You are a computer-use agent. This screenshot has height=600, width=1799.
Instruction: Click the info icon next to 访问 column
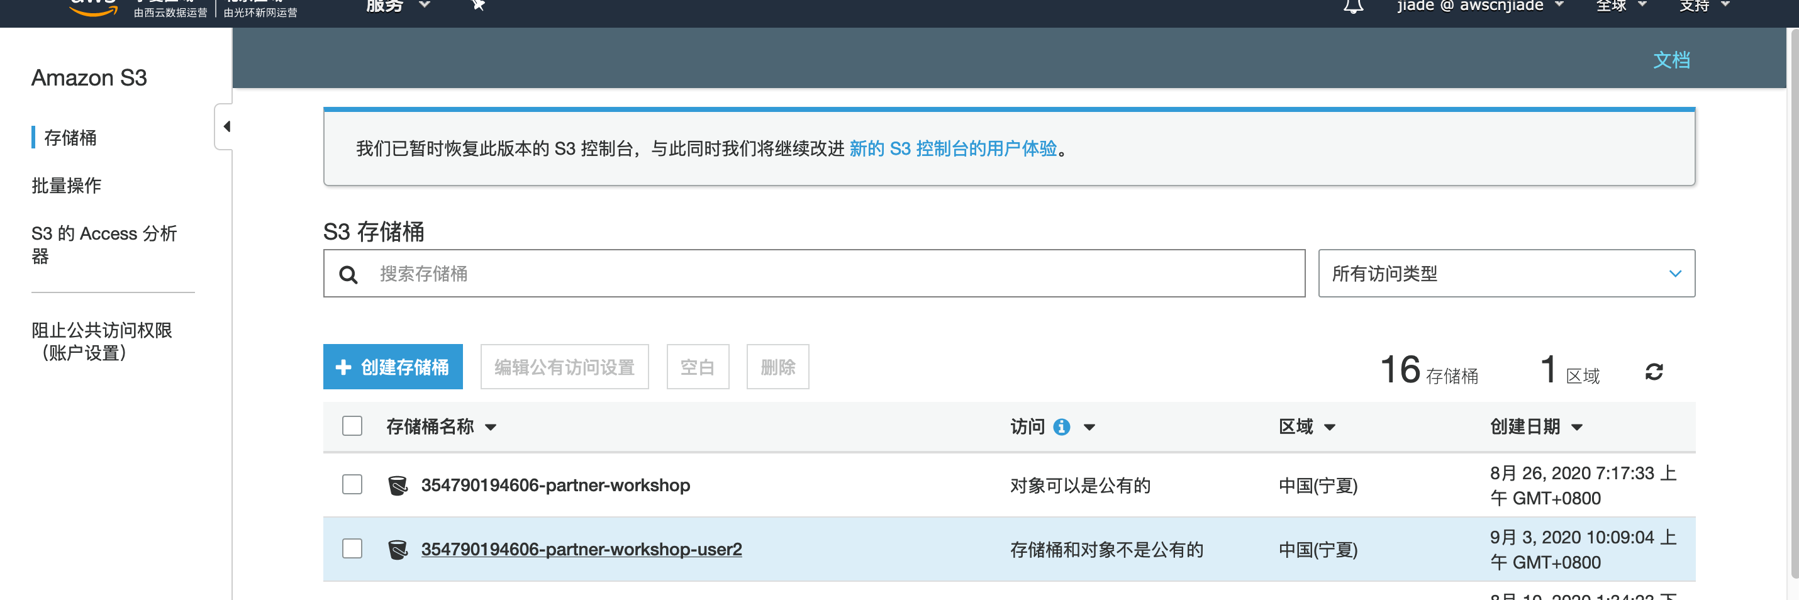1061,427
